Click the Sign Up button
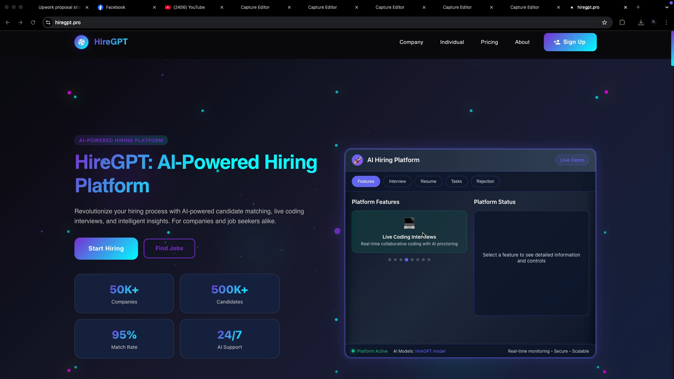Screen dimensions: 674x379 pos(570,42)
